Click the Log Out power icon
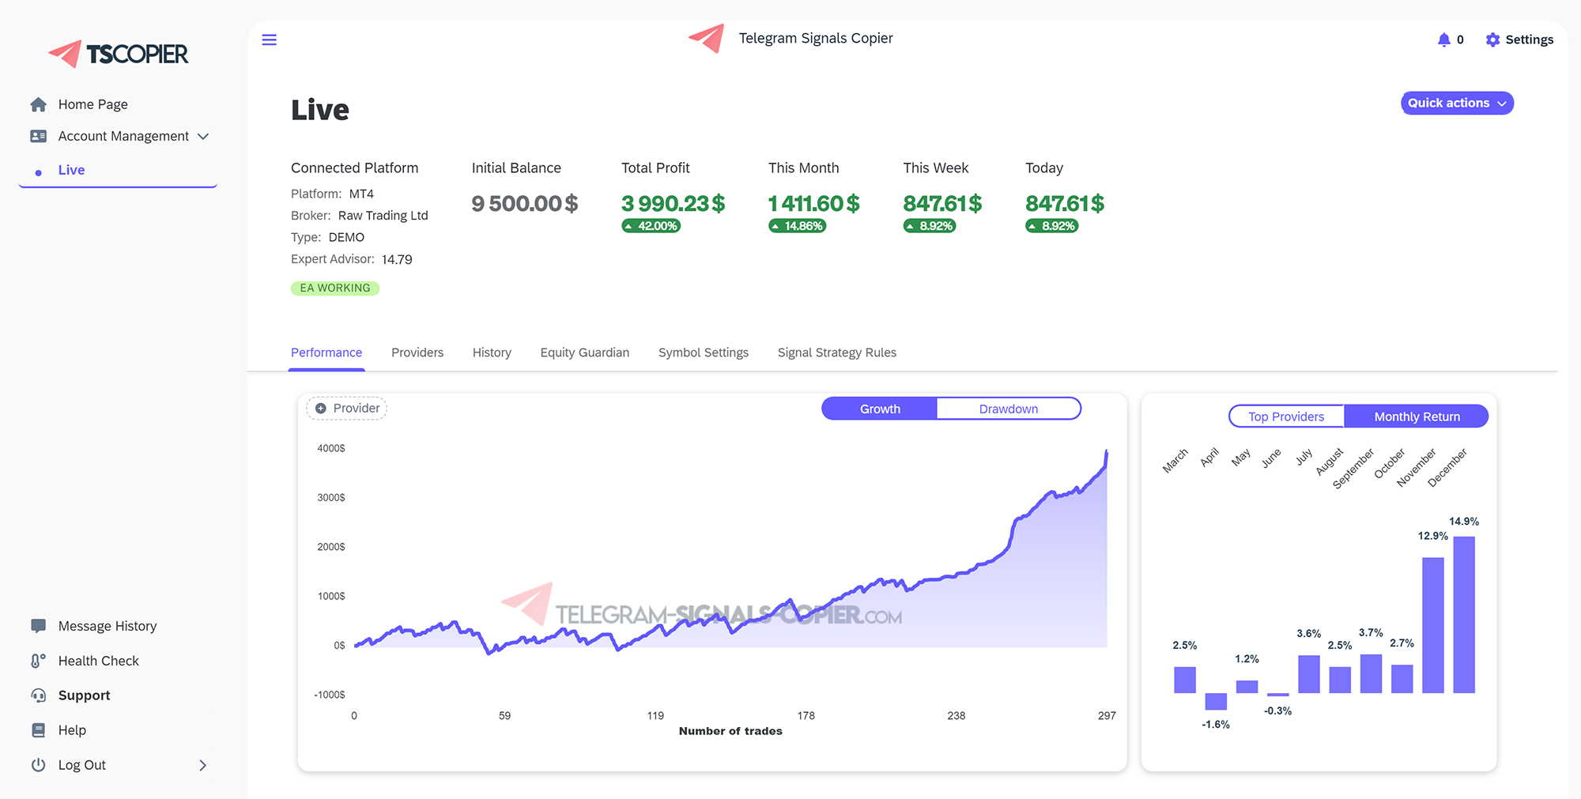This screenshot has width=1581, height=799. coord(38,765)
